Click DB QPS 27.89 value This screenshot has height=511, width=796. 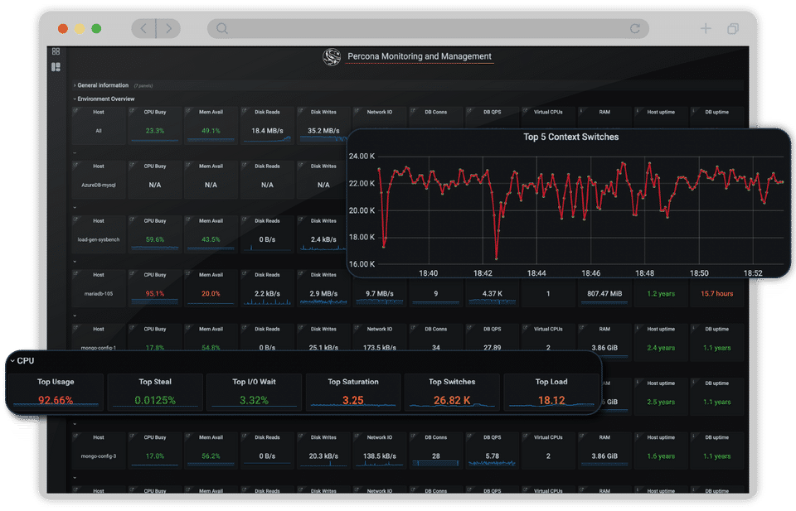click(x=492, y=348)
